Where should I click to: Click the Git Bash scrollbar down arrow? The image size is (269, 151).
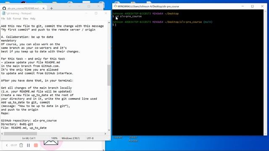266,134
